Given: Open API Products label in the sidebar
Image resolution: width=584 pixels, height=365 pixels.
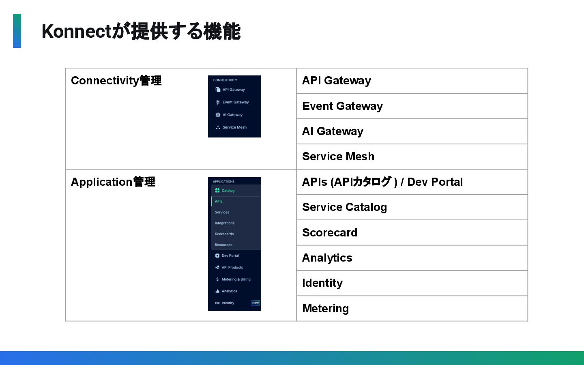Looking at the screenshot, I should (x=232, y=268).
